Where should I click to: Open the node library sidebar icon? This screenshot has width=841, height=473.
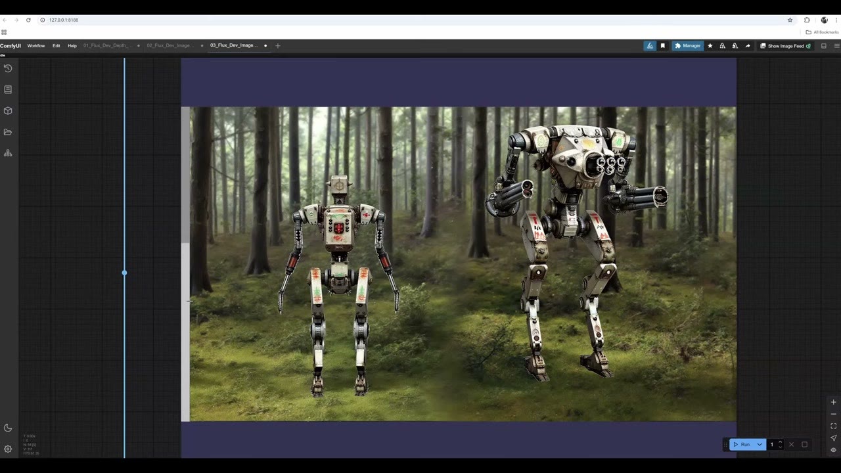[8, 89]
